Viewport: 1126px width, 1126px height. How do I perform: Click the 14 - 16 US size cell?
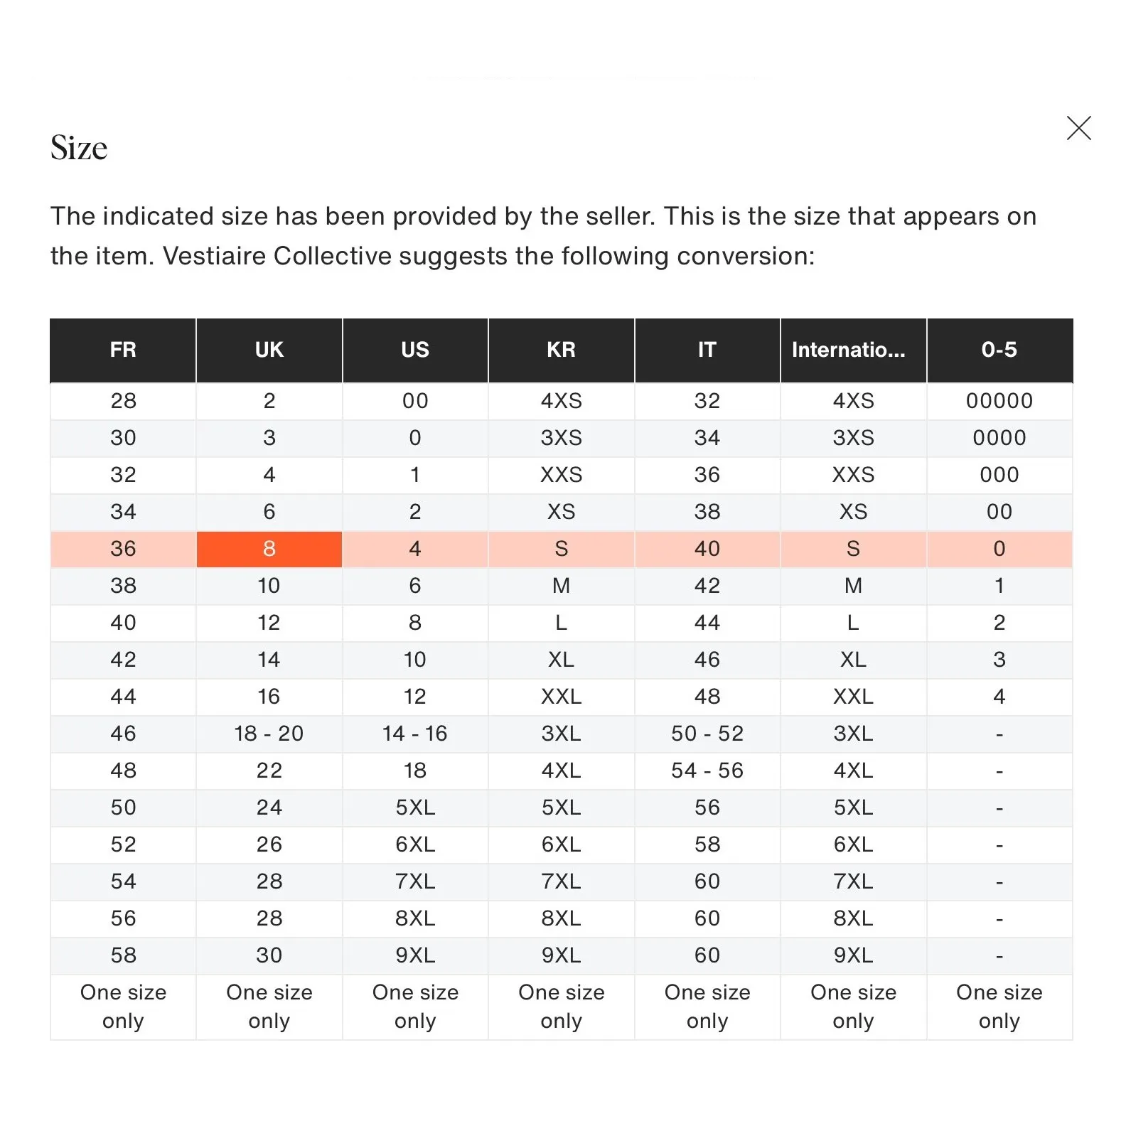pos(415,734)
